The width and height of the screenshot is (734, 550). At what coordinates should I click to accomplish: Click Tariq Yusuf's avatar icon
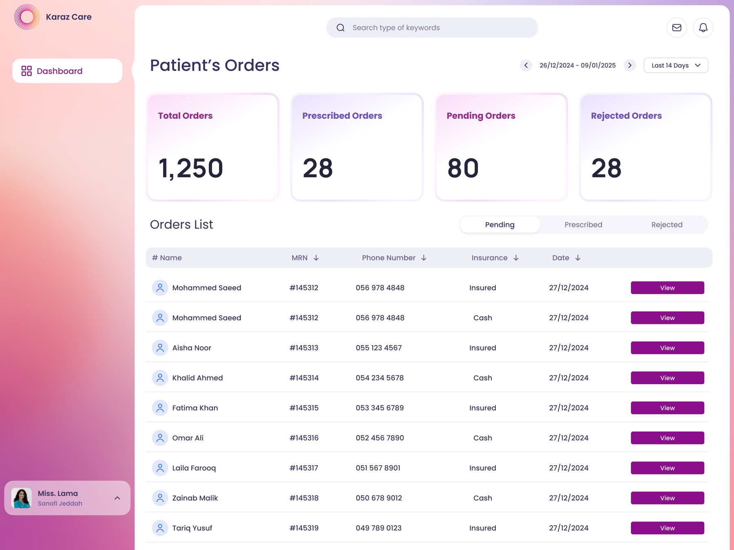tap(160, 528)
